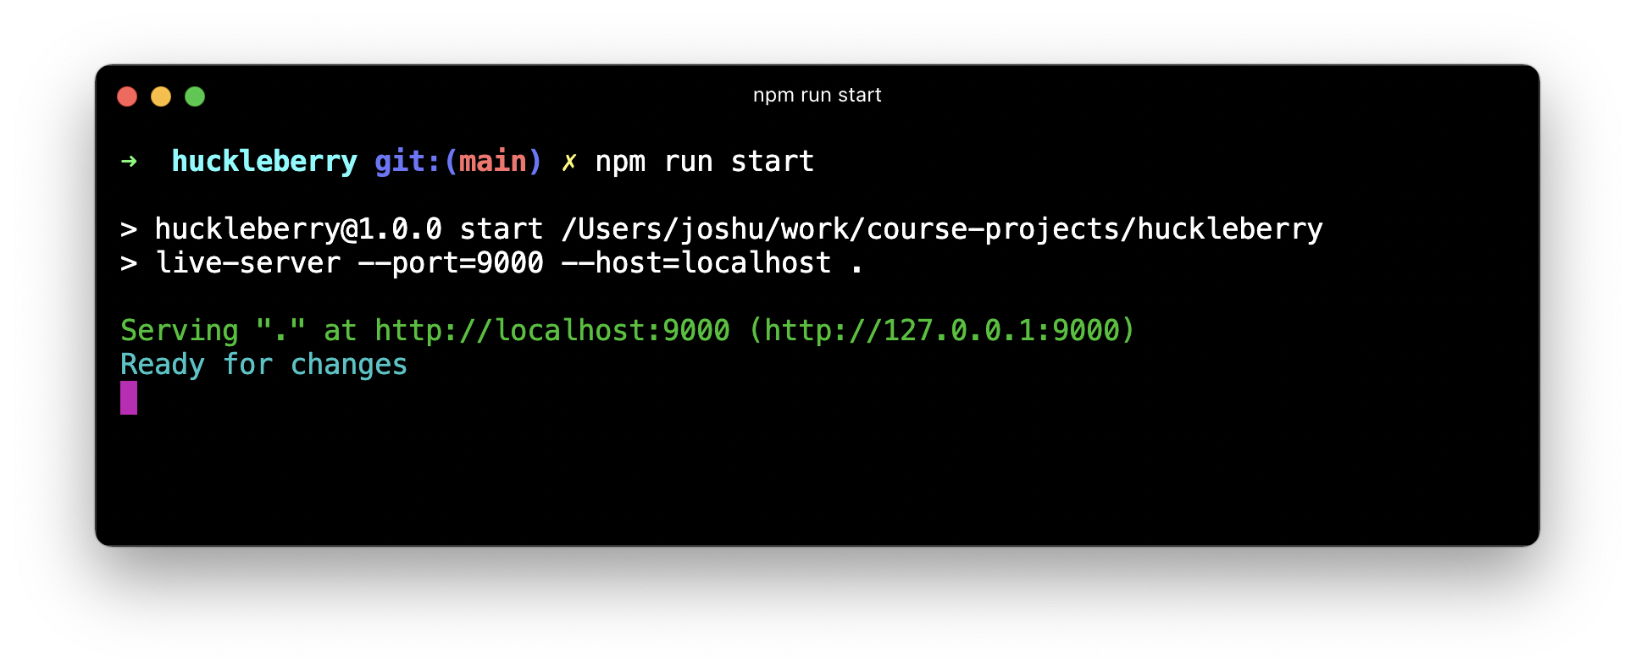
Task: Click the green word 'Serving'
Action: [x=180, y=331]
